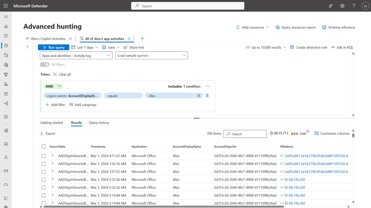The height and width of the screenshot is (208, 371).
Task: Toggle the All filters switch
Action: click(45, 65)
